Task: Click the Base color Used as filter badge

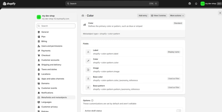Action: pos(174,79)
